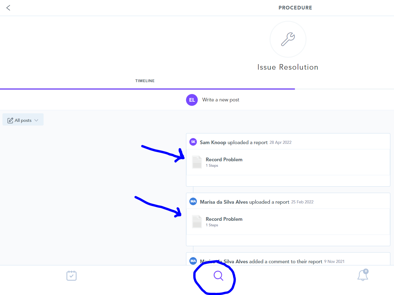Open document icon in Marisa's 25 Feb report
This screenshot has width=394, height=295.
[197, 221]
